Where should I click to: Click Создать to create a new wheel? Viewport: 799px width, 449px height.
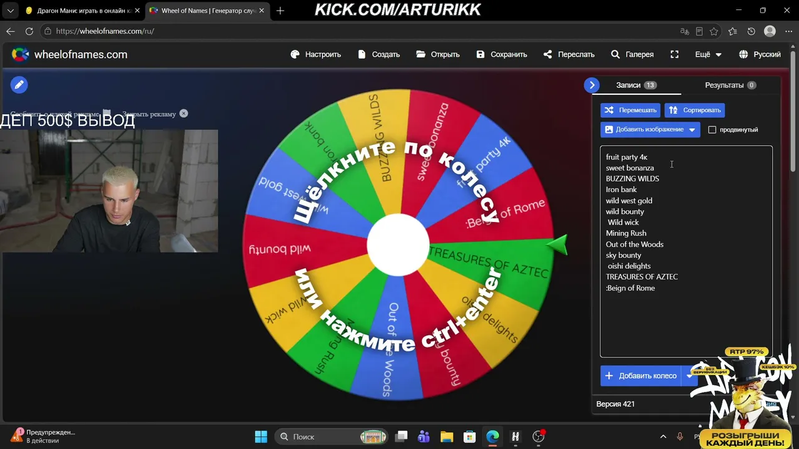click(379, 54)
